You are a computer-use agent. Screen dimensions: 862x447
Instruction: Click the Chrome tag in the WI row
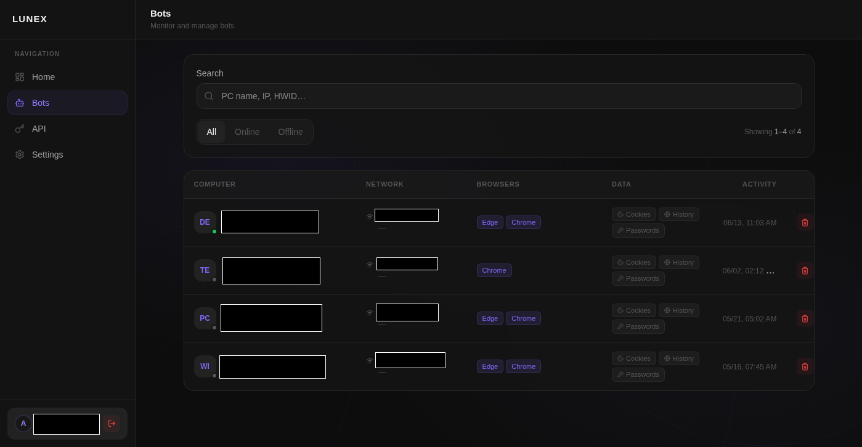[524, 366]
